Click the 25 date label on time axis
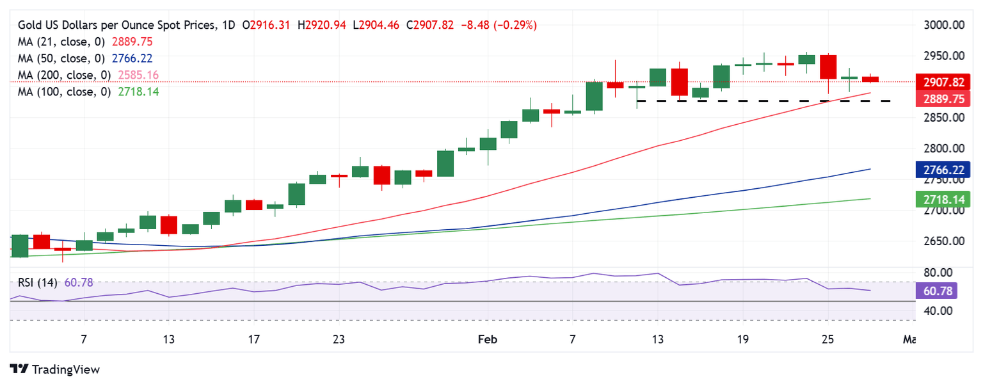The image size is (983, 386). 827,338
